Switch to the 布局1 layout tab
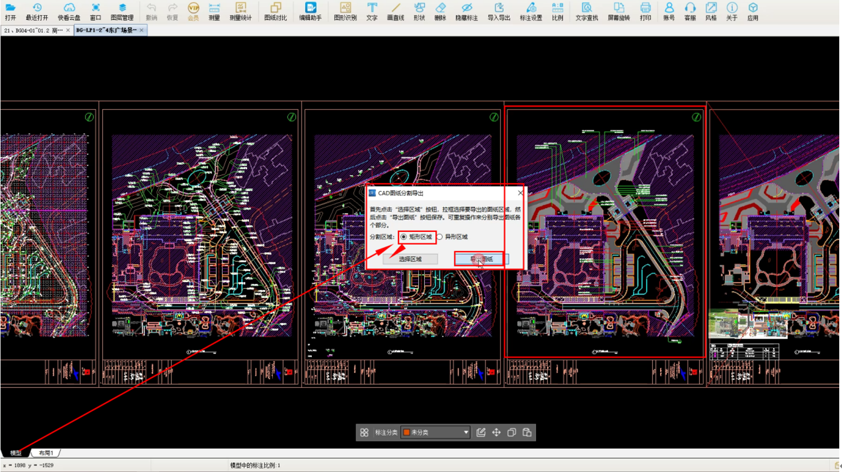Image resolution: width=842 pixels, height=472 pixels. (46, 453)
